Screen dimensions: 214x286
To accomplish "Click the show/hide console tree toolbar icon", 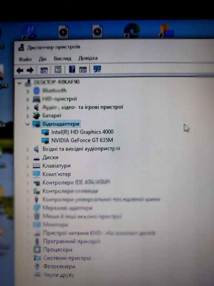I will 44,70.
